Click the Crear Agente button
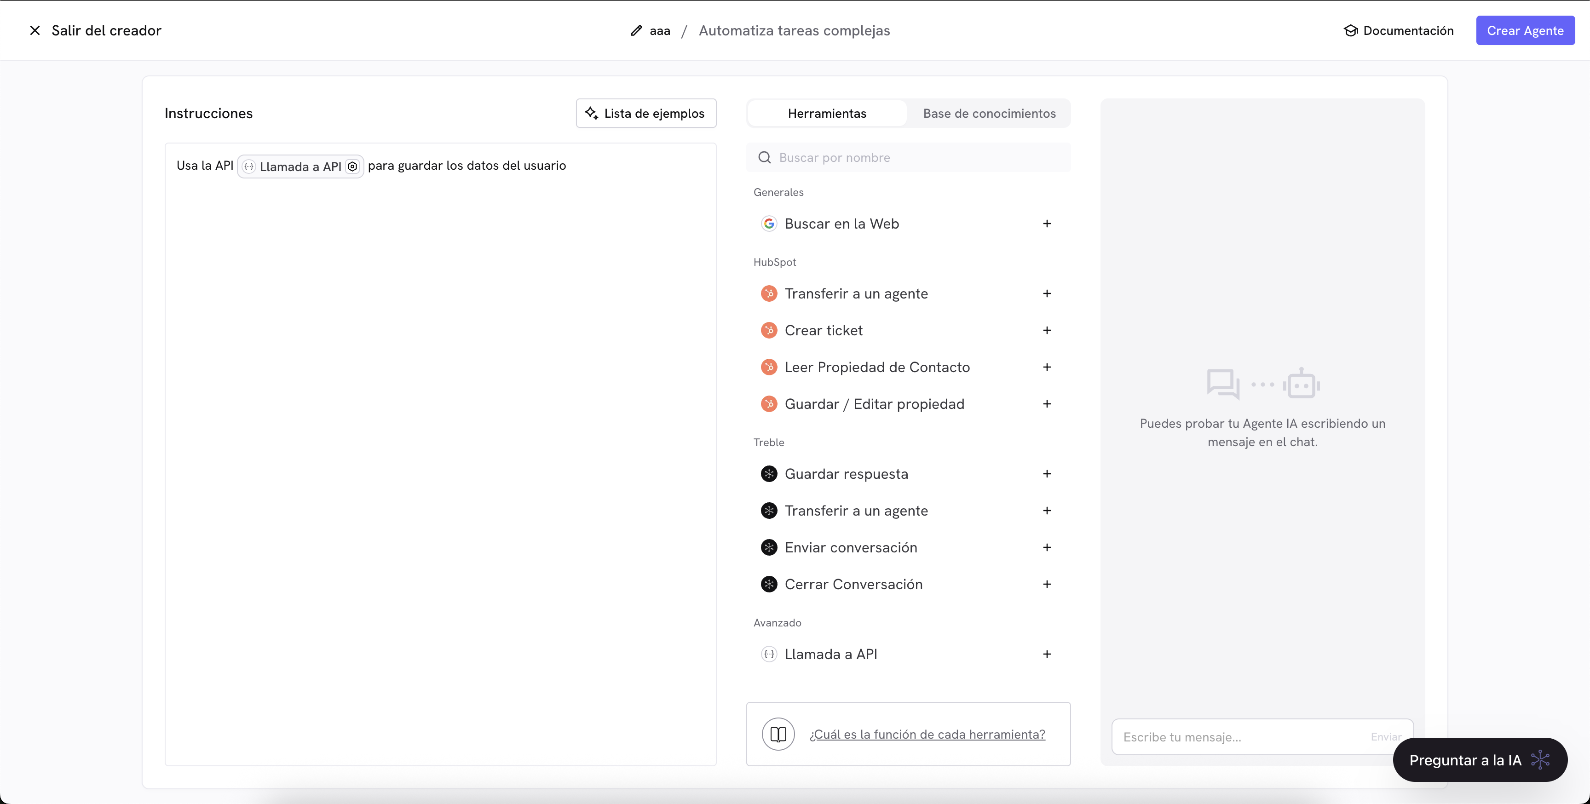This screenshot has height=804, width=1590. pyautogui.click(x=1525, y=30)
